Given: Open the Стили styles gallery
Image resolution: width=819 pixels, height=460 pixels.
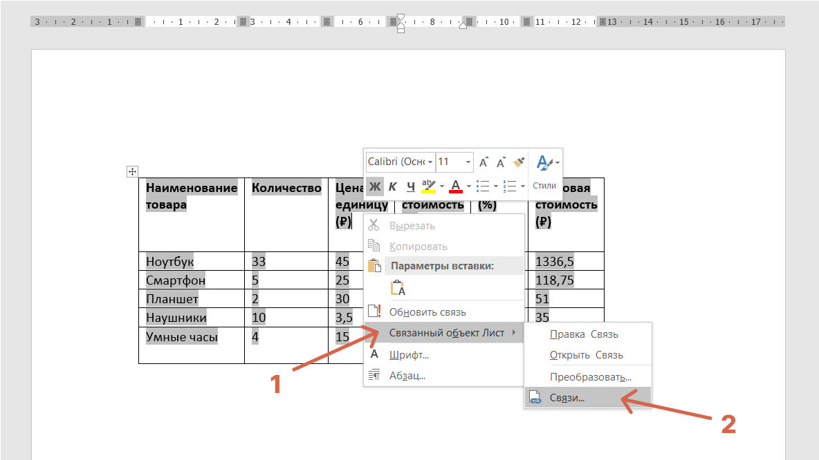Looking at the screenshot, I should click(x=546, y=171).
